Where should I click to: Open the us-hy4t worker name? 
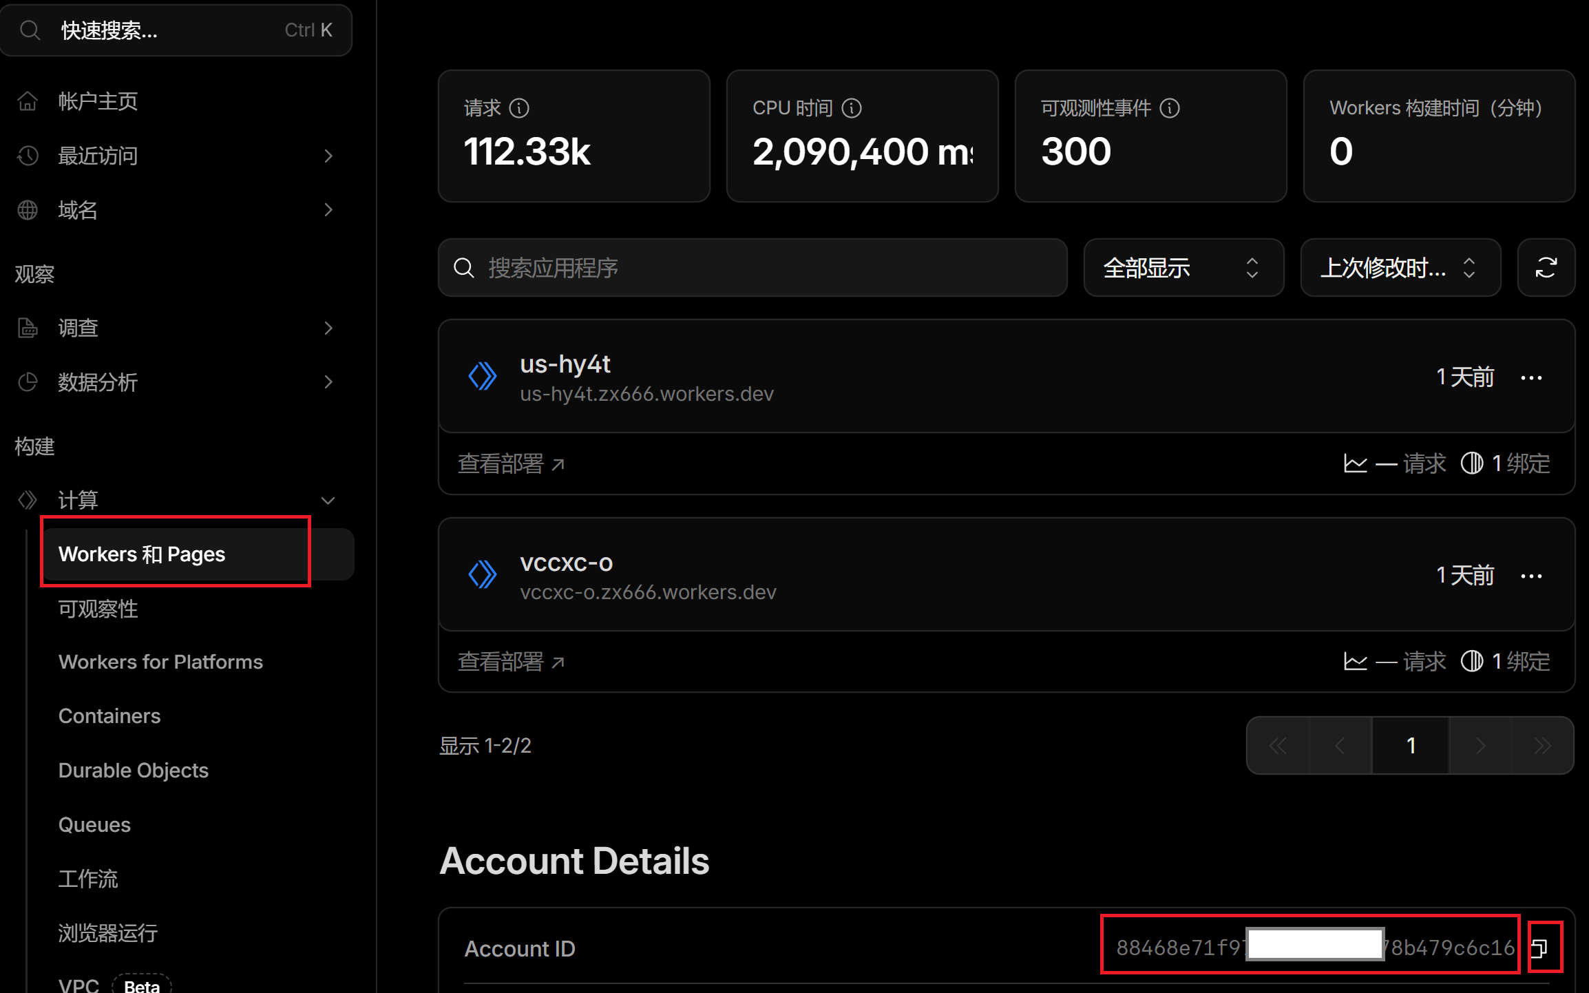(565, 364)
